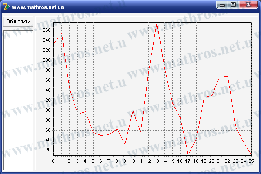Click the x-axis label 0
The height and width of the screenshot is (174, 261).
point(53,161)
